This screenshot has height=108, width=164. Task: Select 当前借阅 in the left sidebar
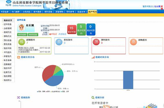7,28
